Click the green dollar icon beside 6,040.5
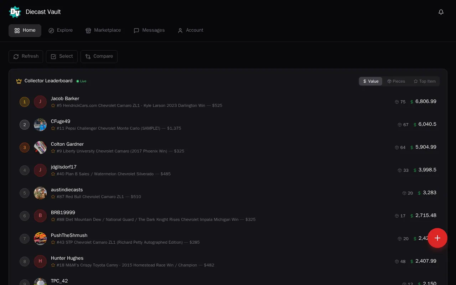 [415, 125]
